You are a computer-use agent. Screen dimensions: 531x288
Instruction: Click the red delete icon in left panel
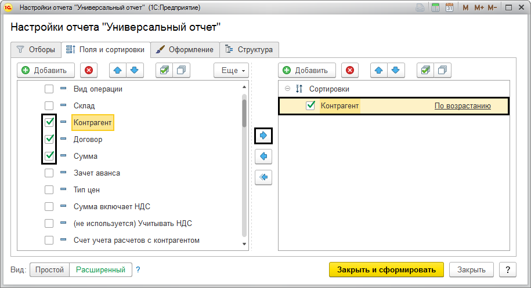coord(89,70)
